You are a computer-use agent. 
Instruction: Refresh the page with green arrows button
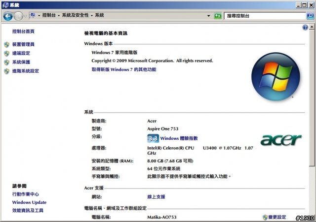pos(218,16)
